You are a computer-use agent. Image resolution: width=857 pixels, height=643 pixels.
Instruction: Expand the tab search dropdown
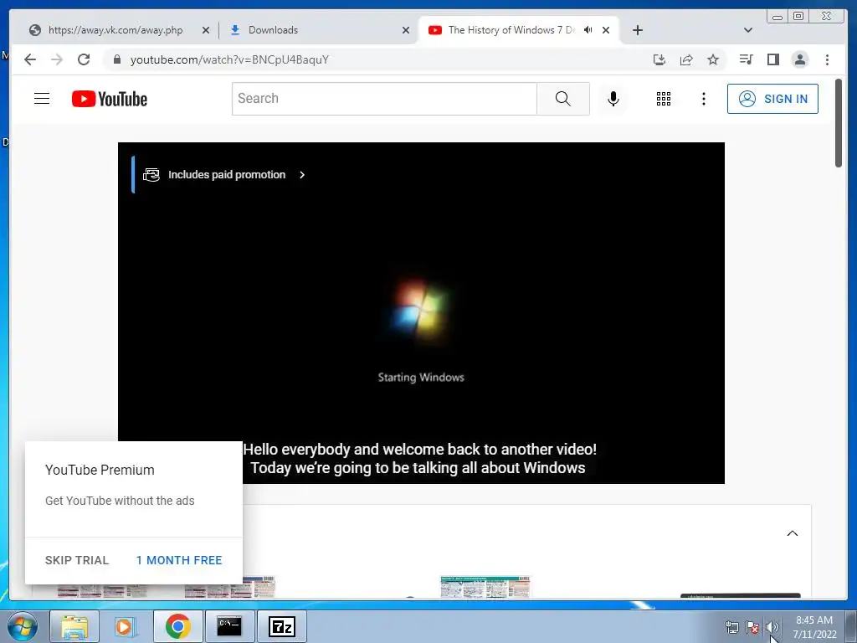click(748, 30)
